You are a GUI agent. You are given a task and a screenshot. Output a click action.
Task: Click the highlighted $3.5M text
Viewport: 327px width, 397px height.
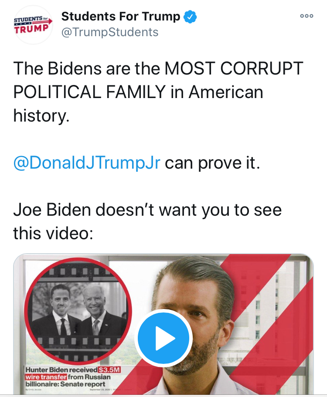[x=109, y=370]
